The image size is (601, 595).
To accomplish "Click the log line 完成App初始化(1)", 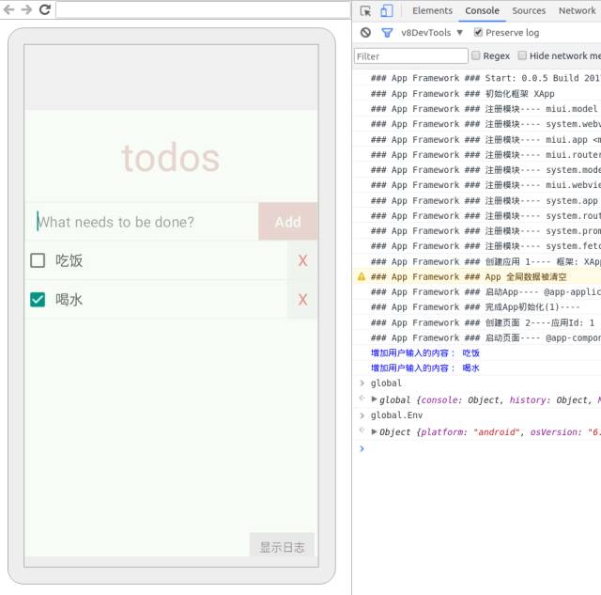I will pyautogui.click(x=477, y=306).
